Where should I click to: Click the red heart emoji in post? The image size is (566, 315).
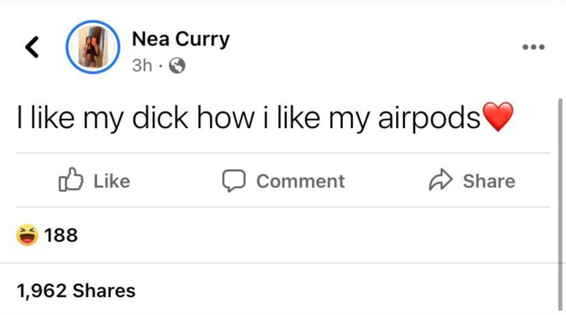click(498, 116)
